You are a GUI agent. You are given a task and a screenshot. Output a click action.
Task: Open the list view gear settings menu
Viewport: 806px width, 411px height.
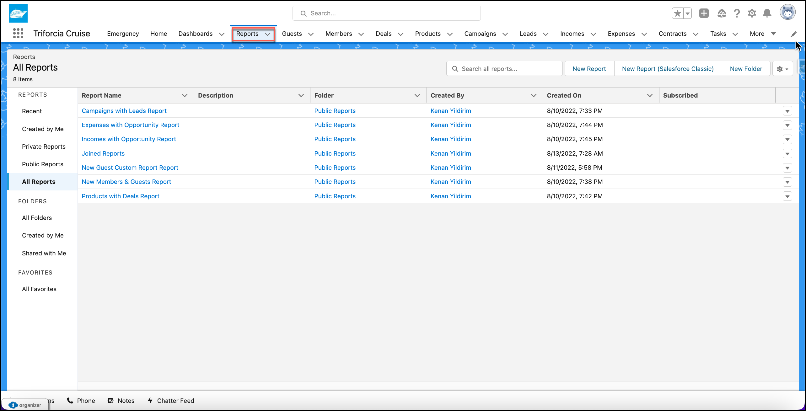[x=782, y=69]
